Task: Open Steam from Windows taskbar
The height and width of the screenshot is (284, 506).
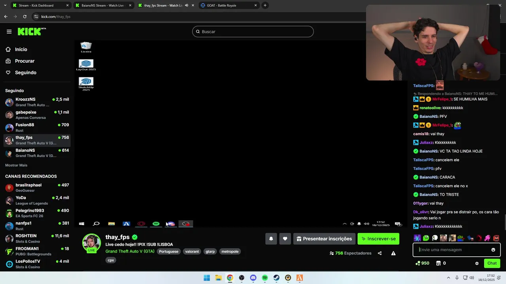Action: click(x=276, y=278)
